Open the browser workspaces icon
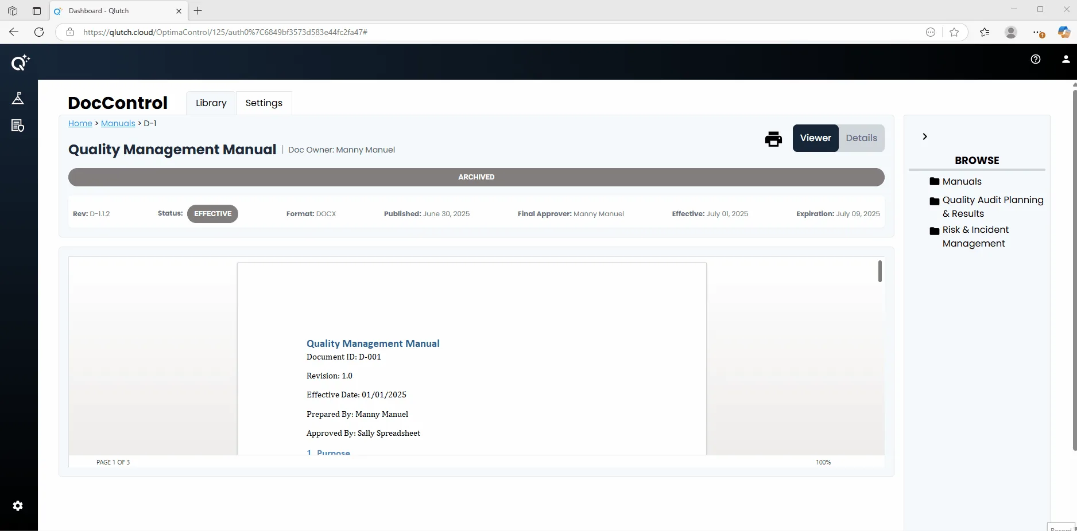1077x531 pixels. click(x=13, y=11)
